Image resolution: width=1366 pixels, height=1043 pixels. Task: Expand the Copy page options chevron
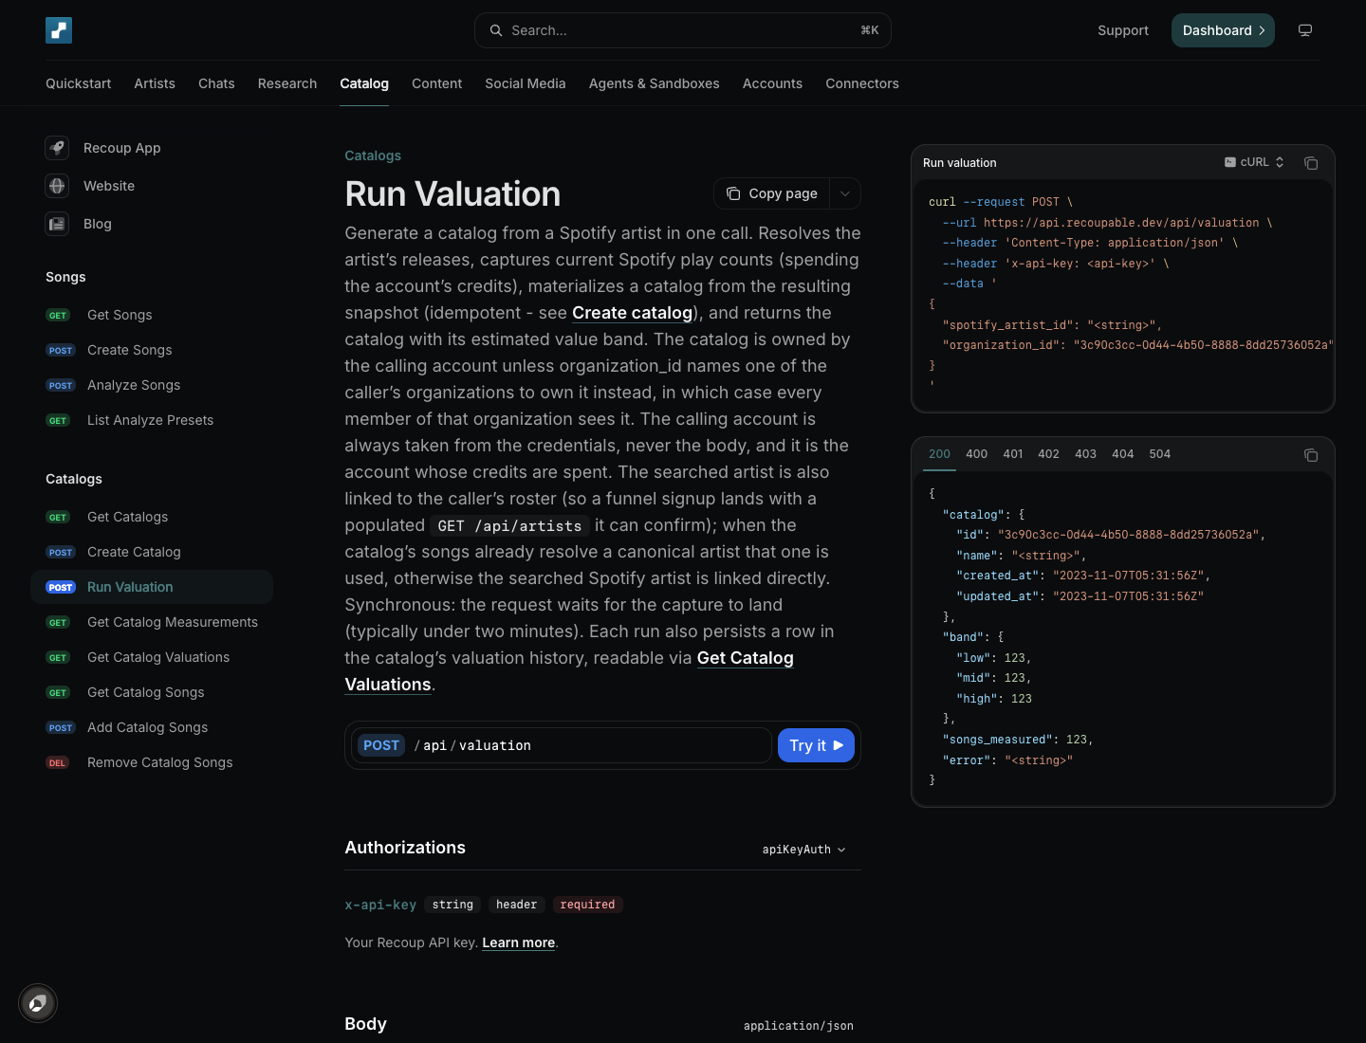point(845,193)
